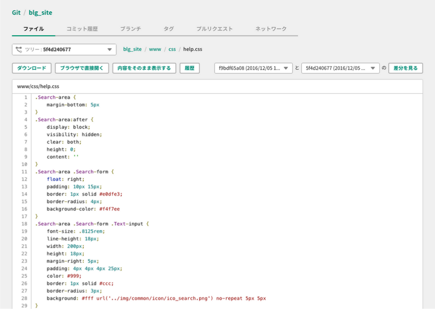Viewport: 435px width, 309px height.
Task: Select the ファイル tab
Action: (x=34, y=29)
